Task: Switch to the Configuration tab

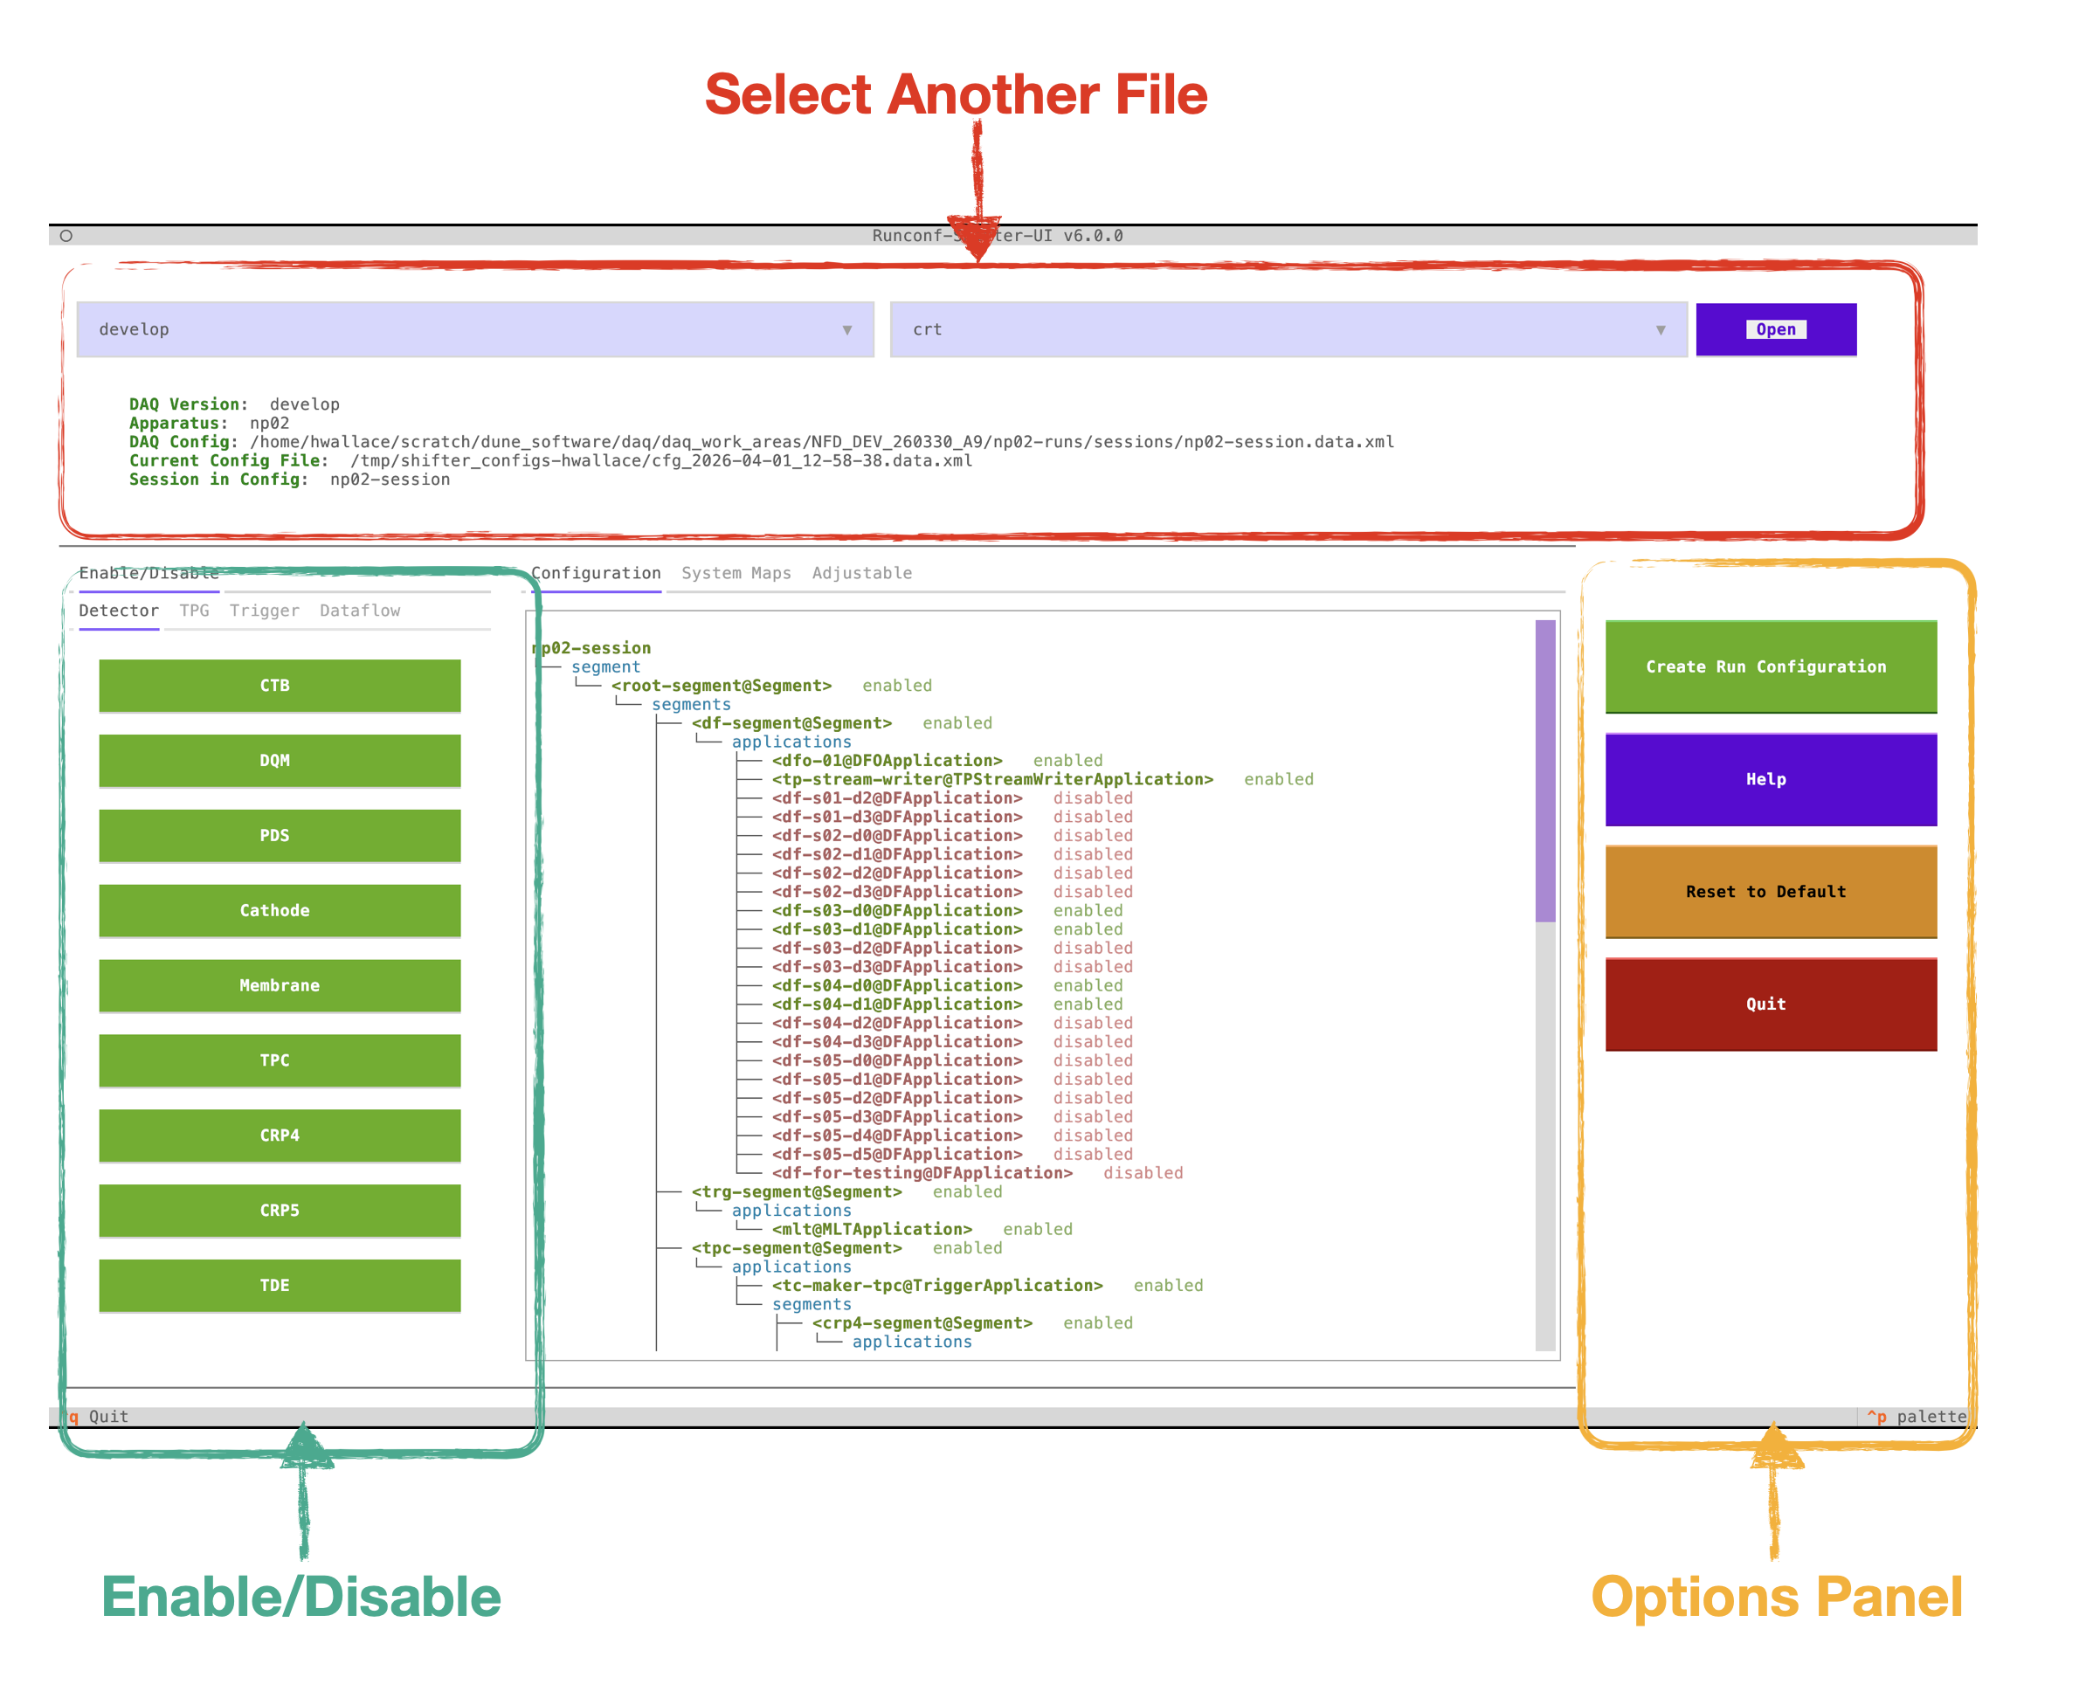Action: pos(596,574)
